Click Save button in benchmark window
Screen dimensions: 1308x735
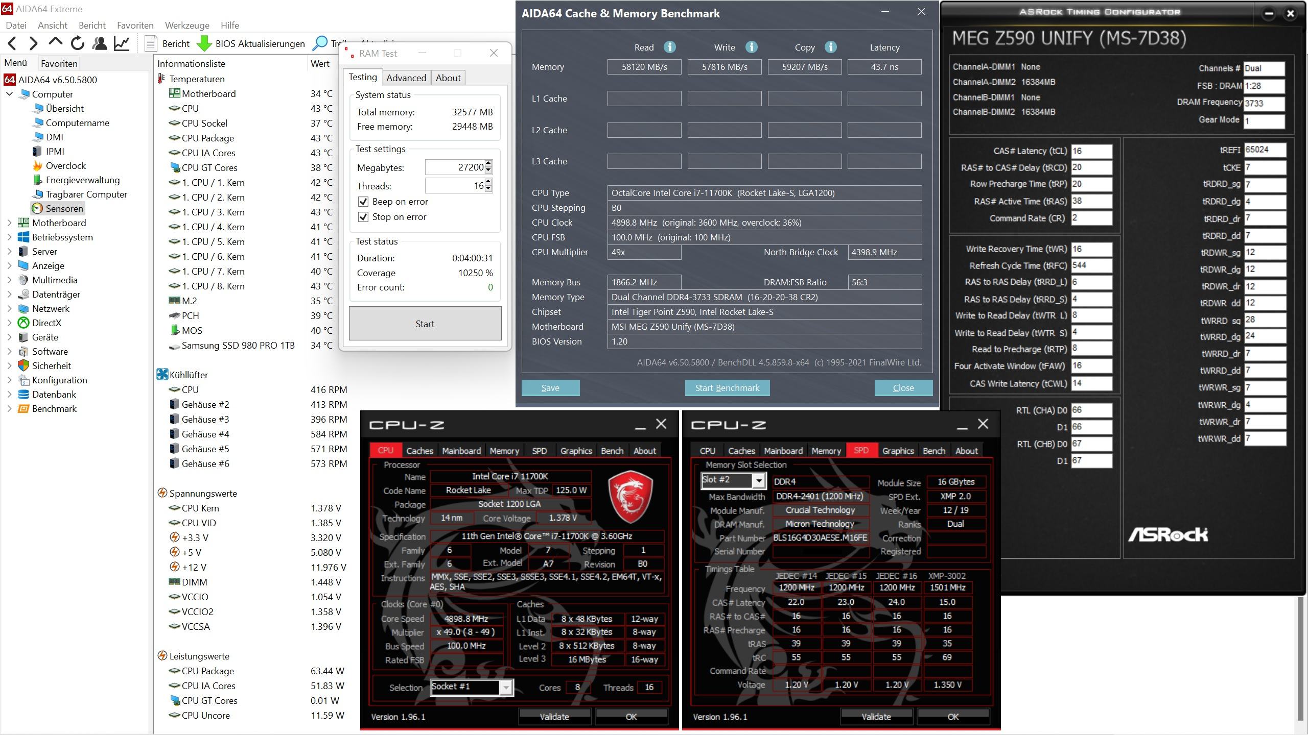click(550, 388)
